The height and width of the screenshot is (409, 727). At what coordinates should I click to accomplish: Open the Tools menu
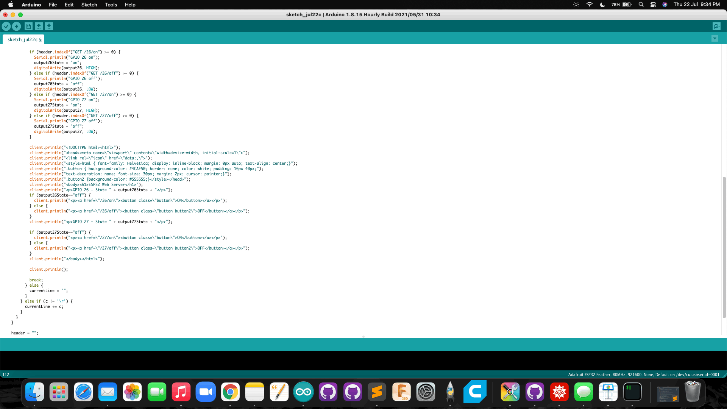point(111,5)
